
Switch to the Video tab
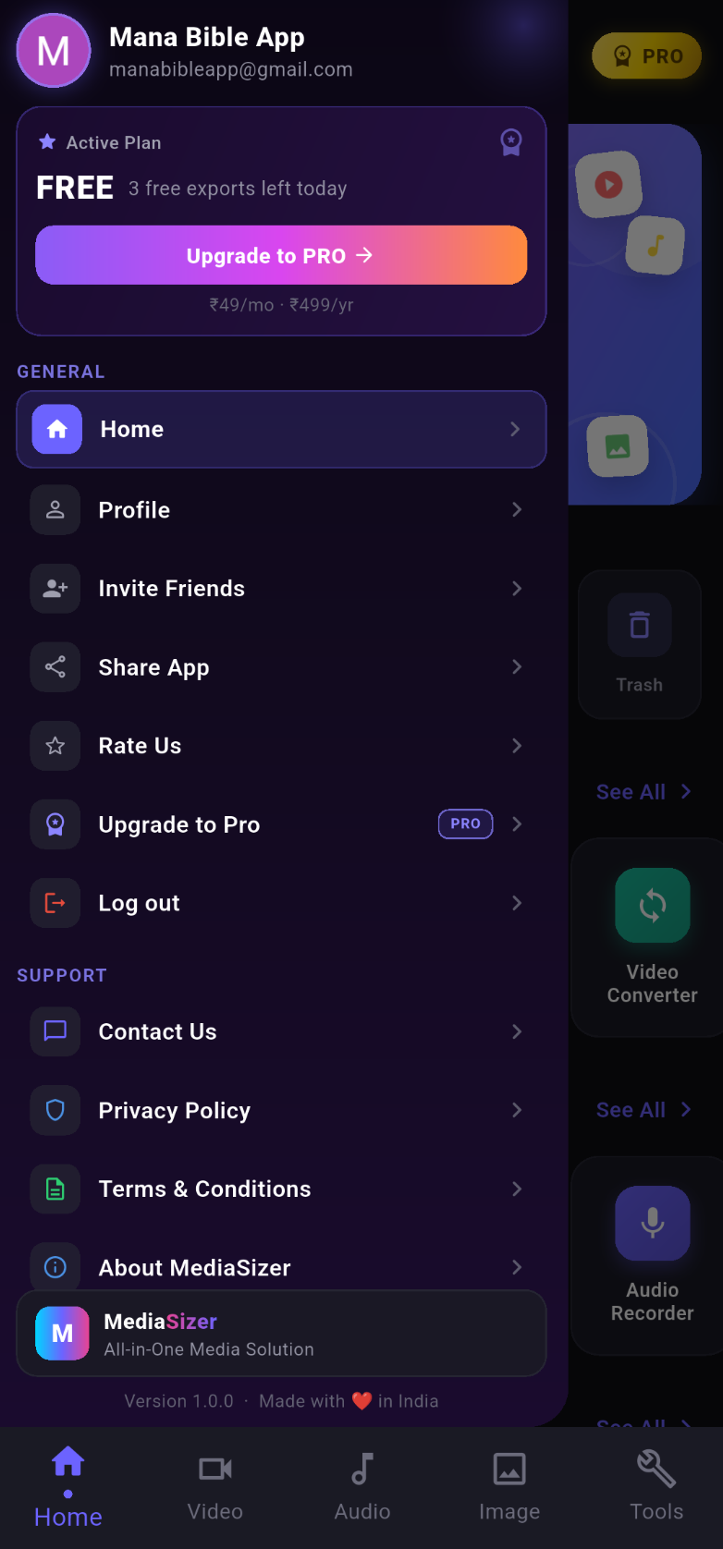pyautogui.click(x=215, y=1488)
